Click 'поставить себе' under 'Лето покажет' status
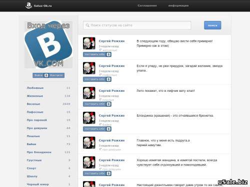This screenshot has width=250, height=187. (x=97, y=104)
